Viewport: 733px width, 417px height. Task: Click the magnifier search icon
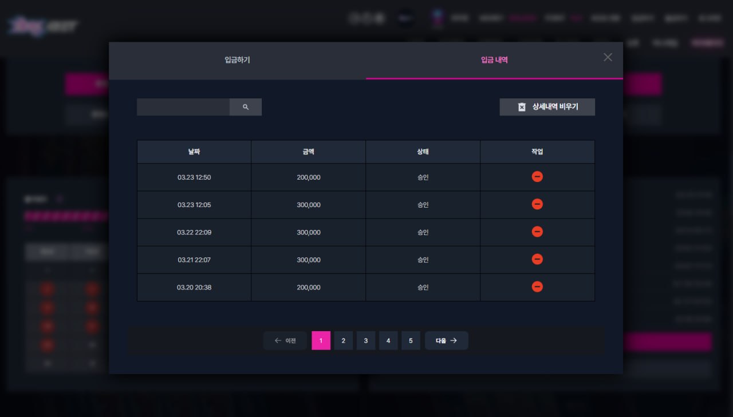click(246, 107)
